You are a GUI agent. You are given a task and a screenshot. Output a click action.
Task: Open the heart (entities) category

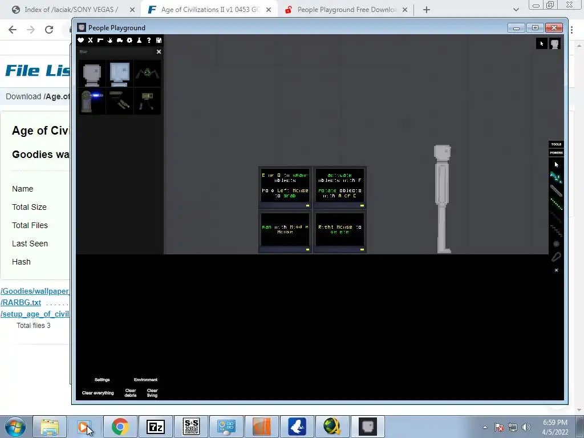pos(81,40)
